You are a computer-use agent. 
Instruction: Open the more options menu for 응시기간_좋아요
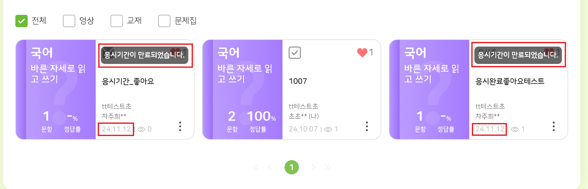click(x=180, y=126)
